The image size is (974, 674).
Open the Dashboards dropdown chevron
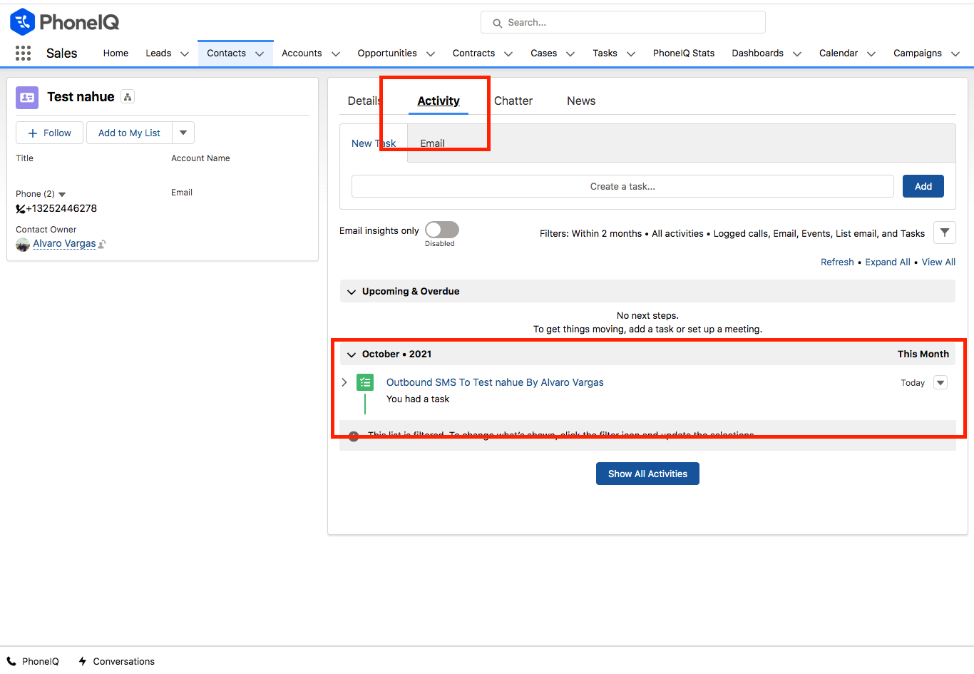click(797, 53)
